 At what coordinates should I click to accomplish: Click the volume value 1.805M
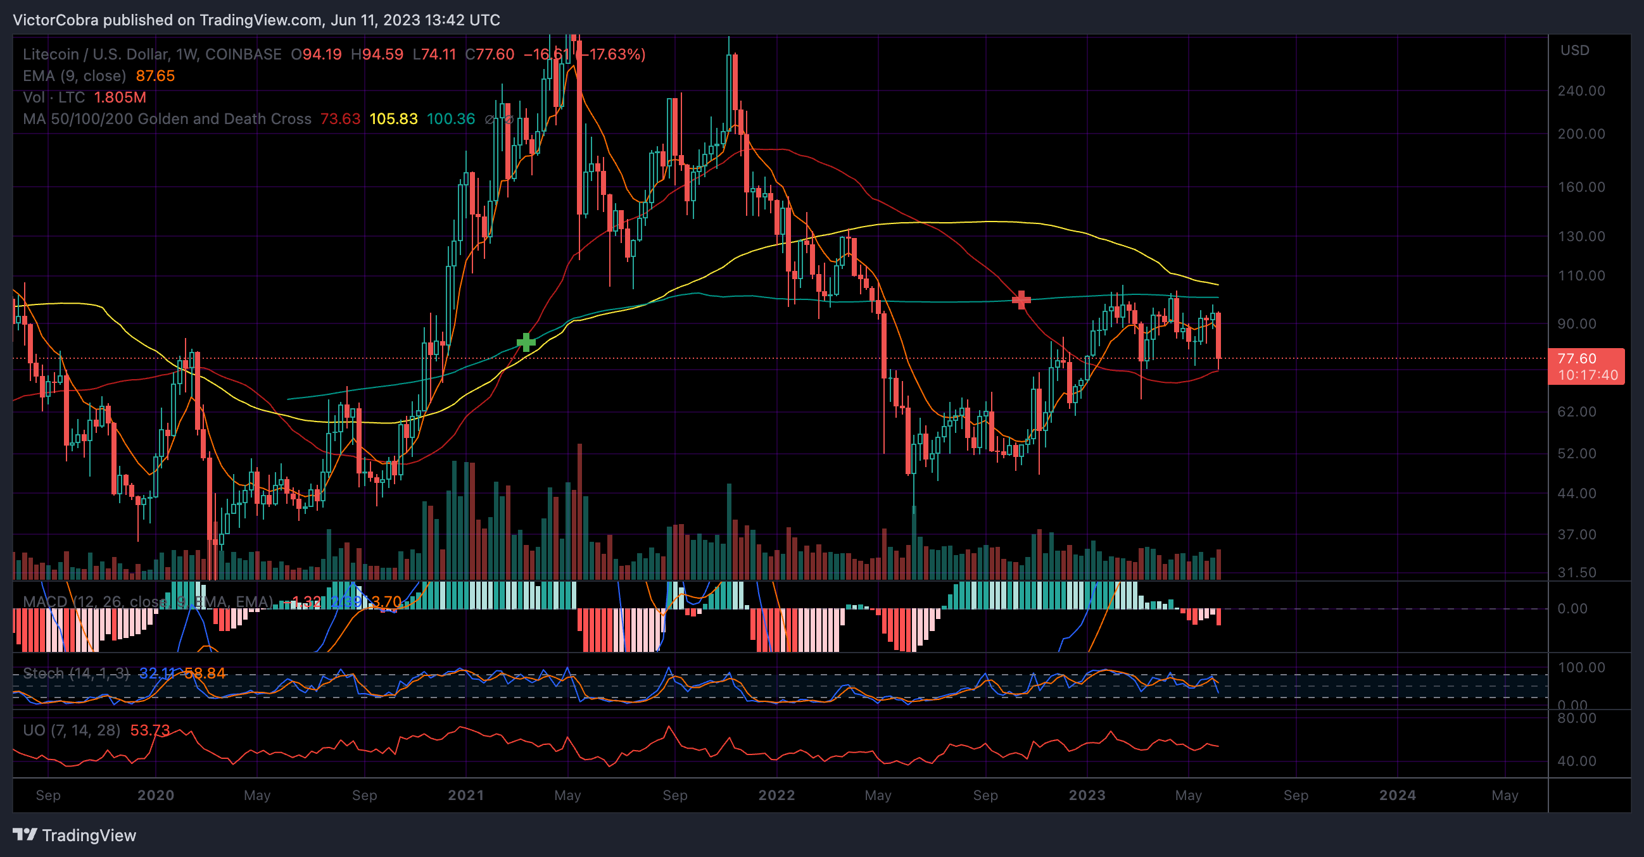coord(120,97)
